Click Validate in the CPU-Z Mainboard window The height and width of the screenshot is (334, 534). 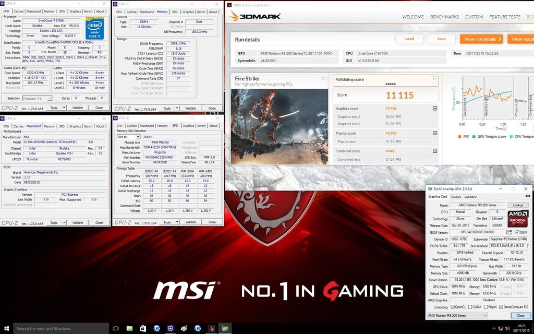78,222
